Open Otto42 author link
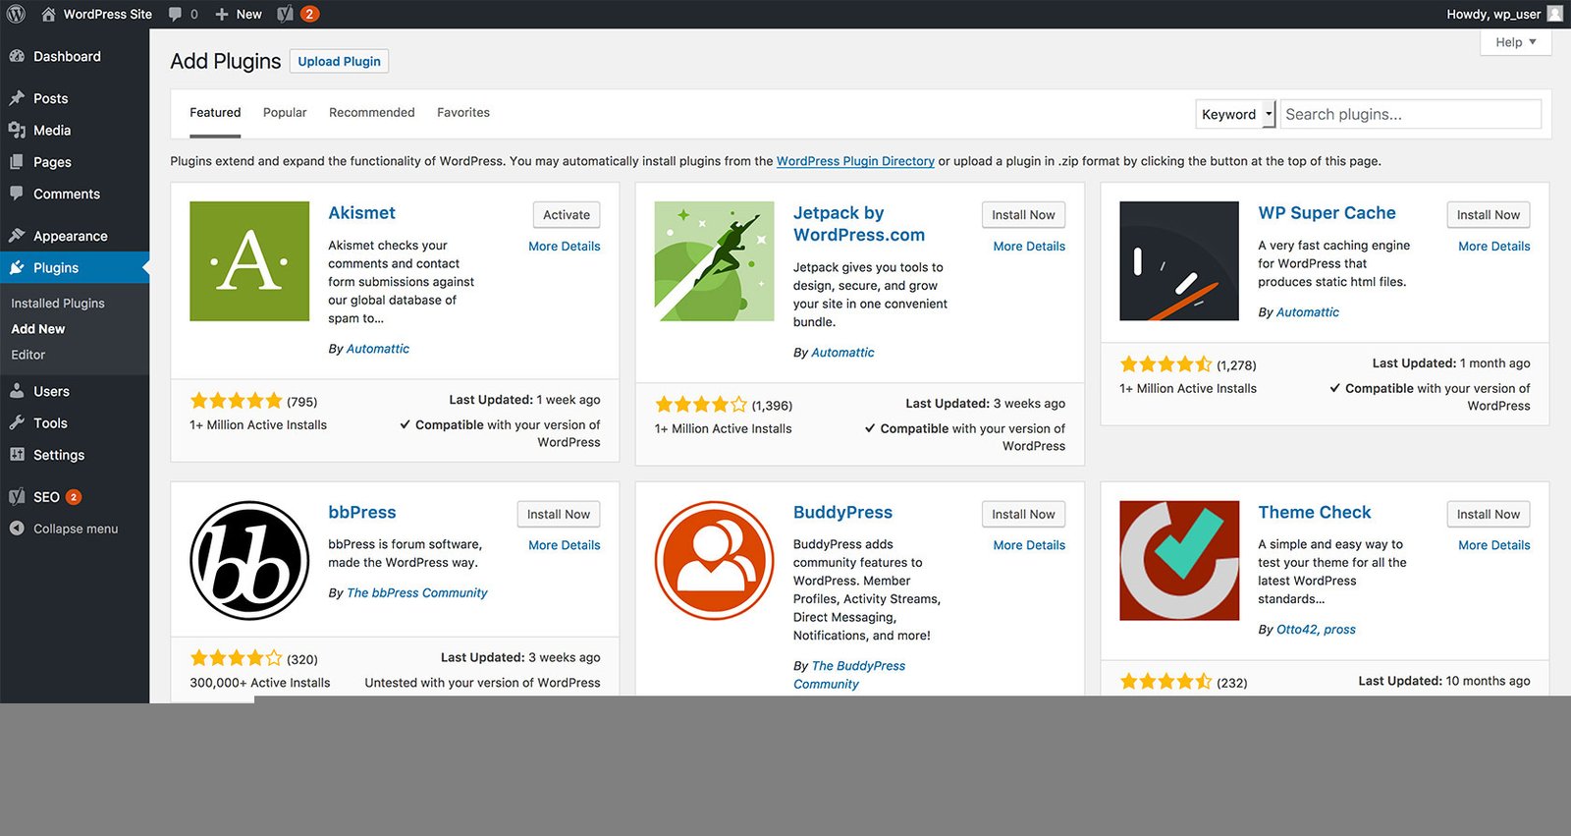 point(1296,630)
